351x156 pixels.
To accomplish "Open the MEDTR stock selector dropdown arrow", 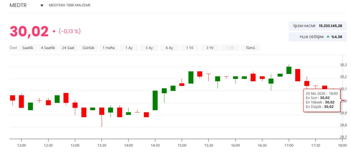I will click(x=42, y=6).
